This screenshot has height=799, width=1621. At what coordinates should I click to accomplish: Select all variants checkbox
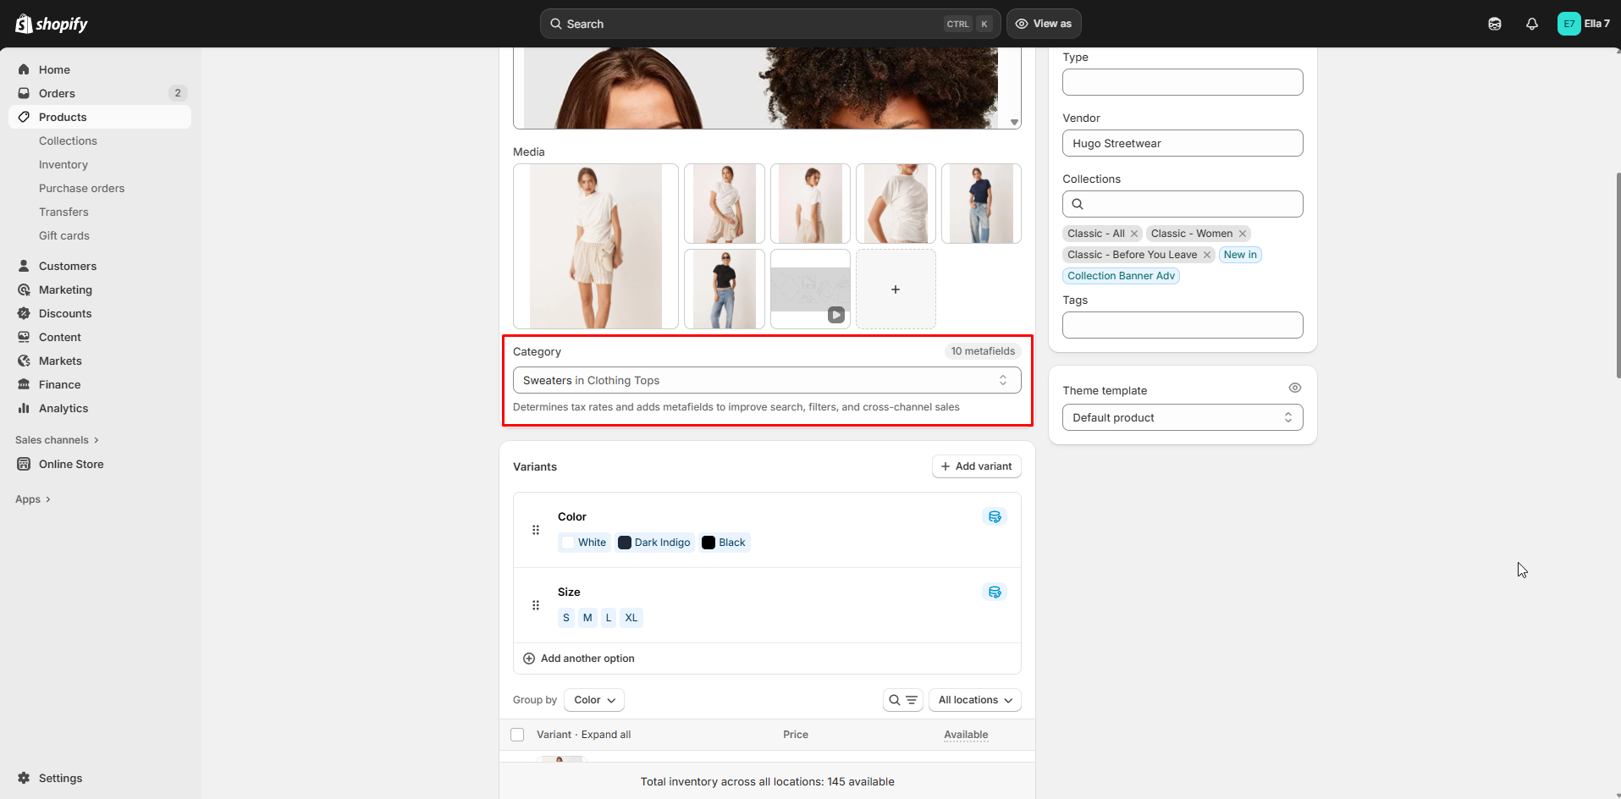517,735
